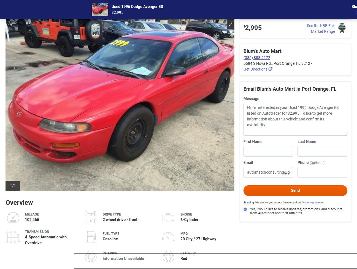Click the interior color circles icon
This screenshot has width=357, height=269.
click(x=91, y=256)
